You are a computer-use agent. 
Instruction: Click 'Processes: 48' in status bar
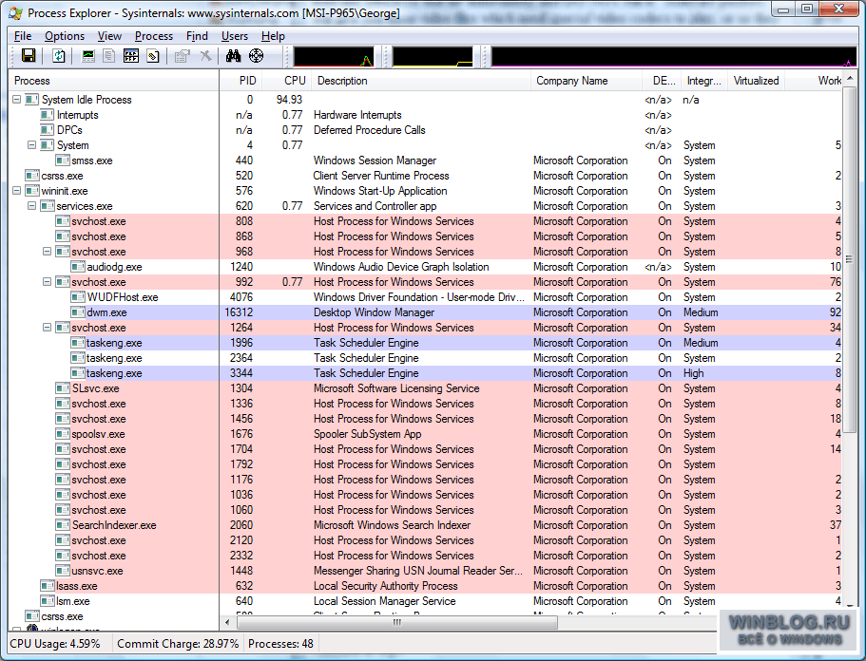pos(280,644)
